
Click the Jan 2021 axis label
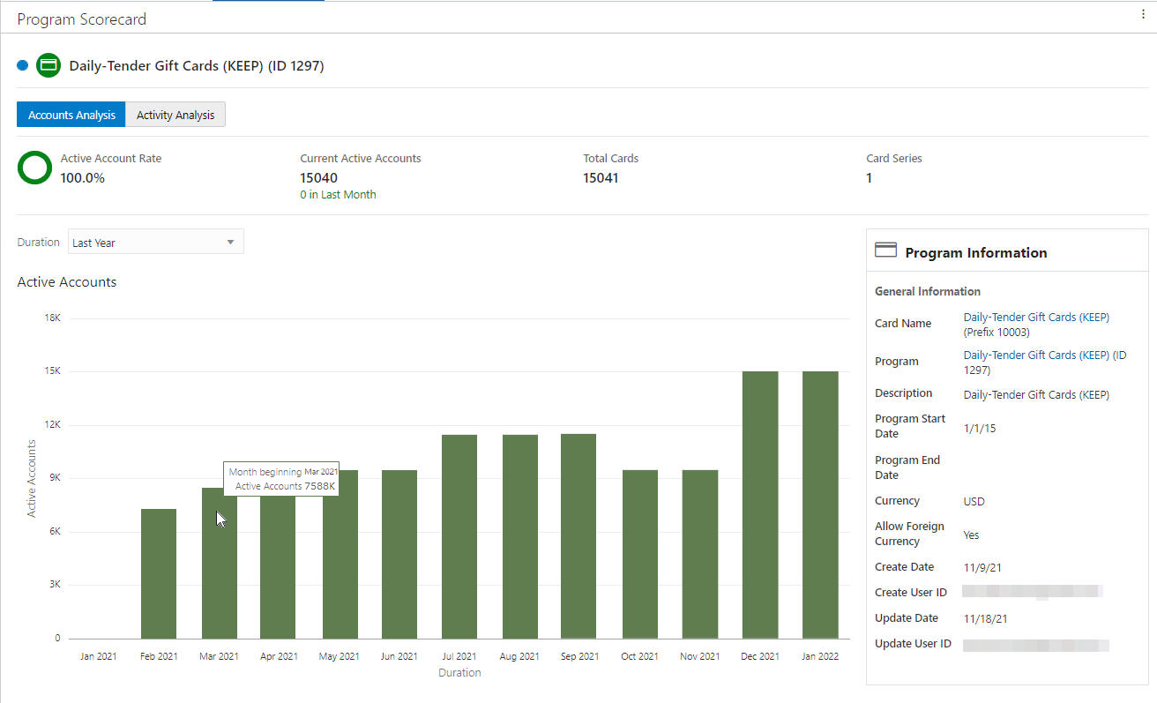coord(98,656)
